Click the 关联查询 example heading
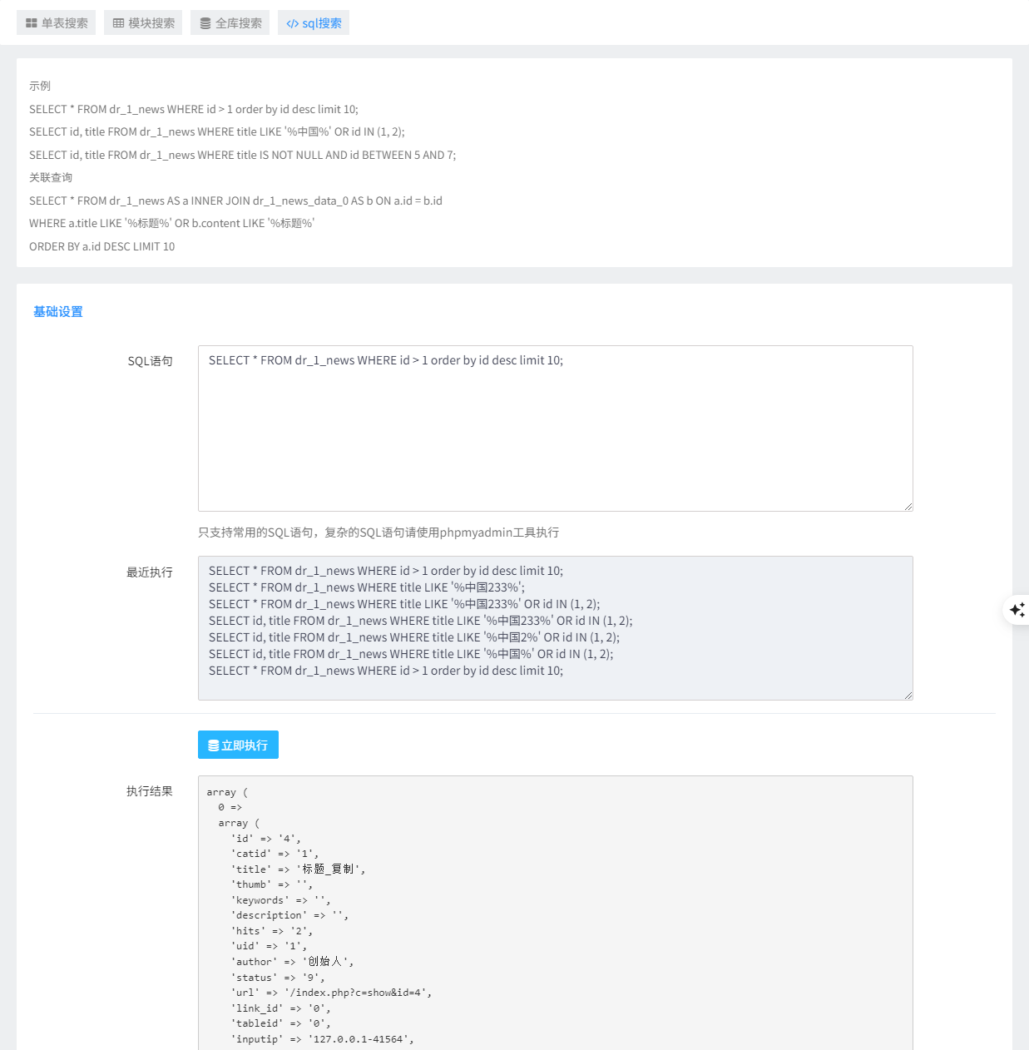1029x1050 pixels. pyautogui.click(x=51, y=177)
